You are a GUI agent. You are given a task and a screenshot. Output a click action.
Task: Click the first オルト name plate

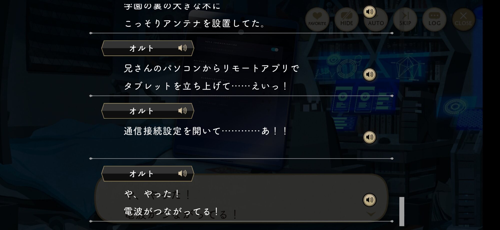[x=148, y=48]
